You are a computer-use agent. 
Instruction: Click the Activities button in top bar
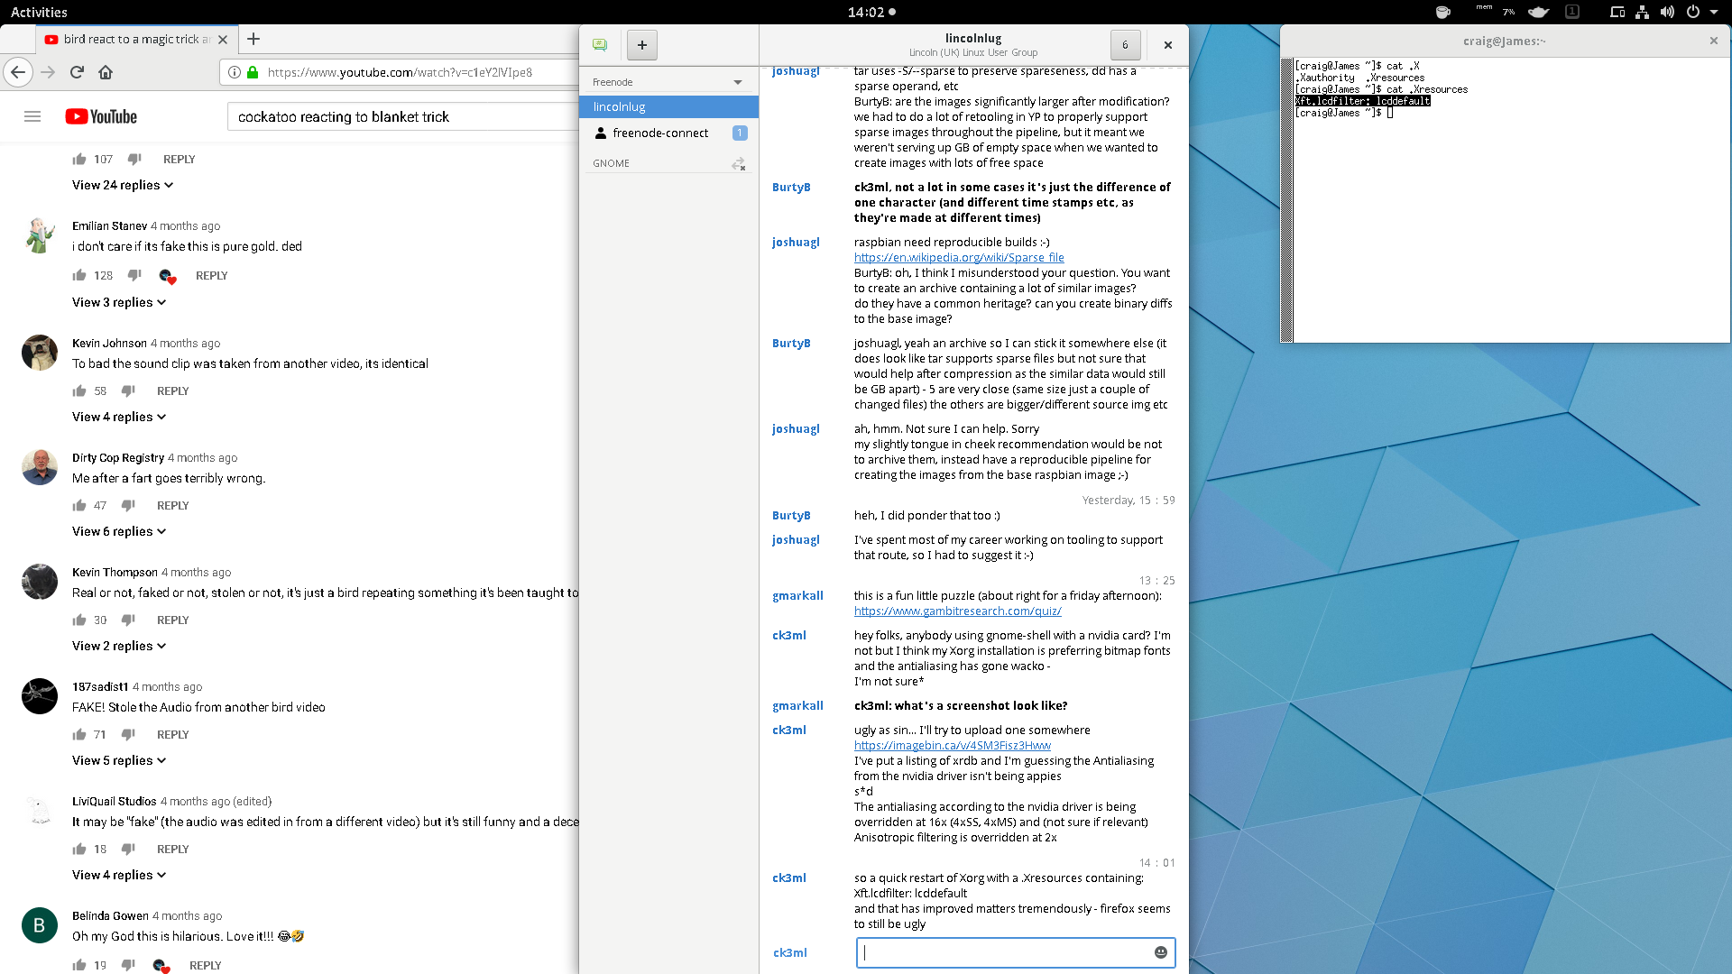pyautogui.click(x=39, y=12)
